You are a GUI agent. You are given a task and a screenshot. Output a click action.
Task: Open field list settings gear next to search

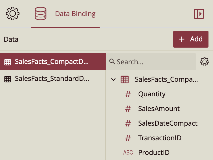(x=204, y=62)
